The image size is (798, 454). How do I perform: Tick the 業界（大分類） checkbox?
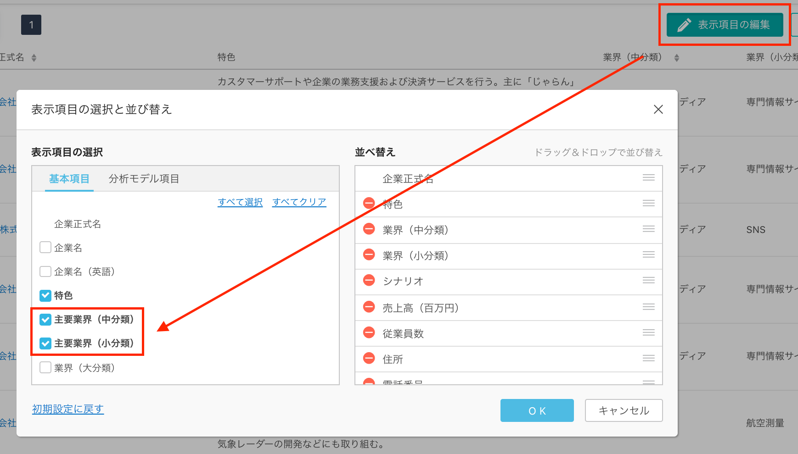pyautogui.click(x=45, y=368)
